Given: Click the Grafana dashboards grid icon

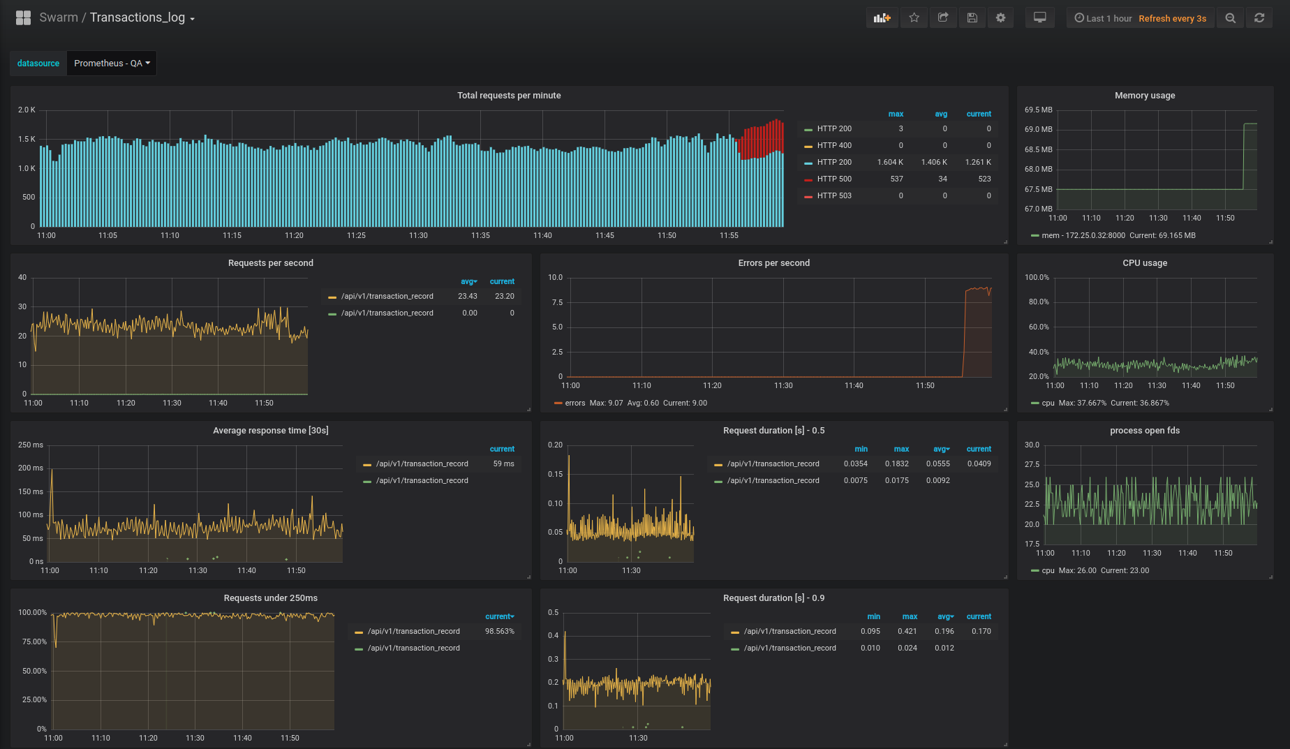Looking at the screenshot, I should coord(23,18).
